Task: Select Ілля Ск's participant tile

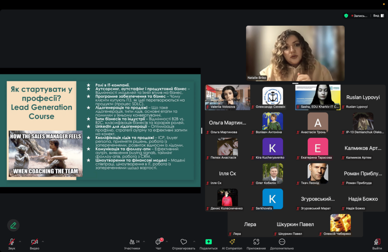Action: pyautogui.click(x=228, y=174)
